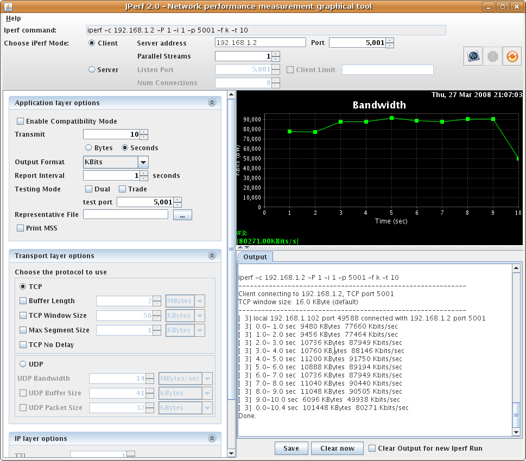Tick Enable Compatibility Mode checkbox
526x461 pixels.
pos(21,121)
